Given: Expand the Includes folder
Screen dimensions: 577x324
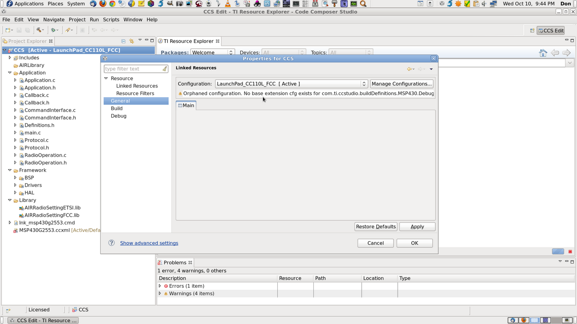Looking at the screenshot, I should point(10,58).
